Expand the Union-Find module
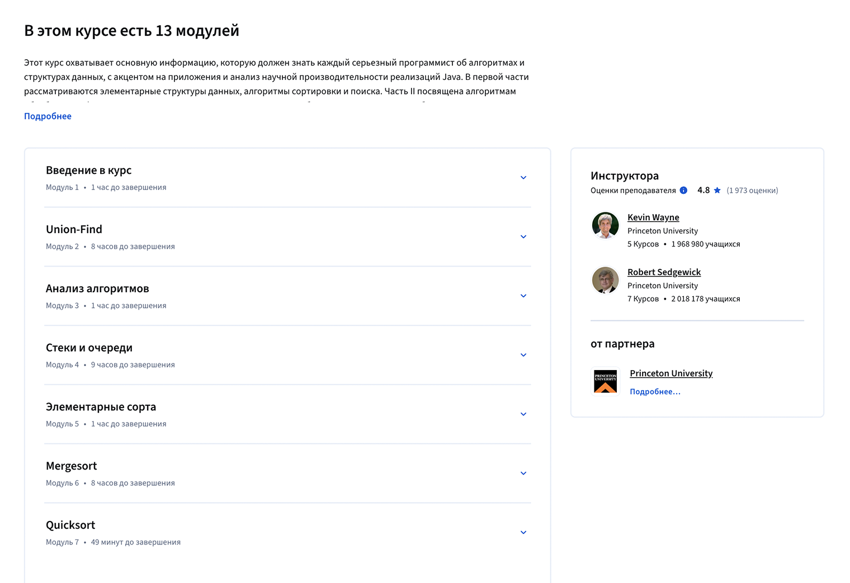This screenshot has height=583, width=850. click(x=523, y=236)
